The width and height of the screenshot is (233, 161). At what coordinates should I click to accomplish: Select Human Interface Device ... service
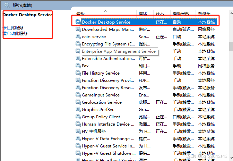(x=108, y=124)
